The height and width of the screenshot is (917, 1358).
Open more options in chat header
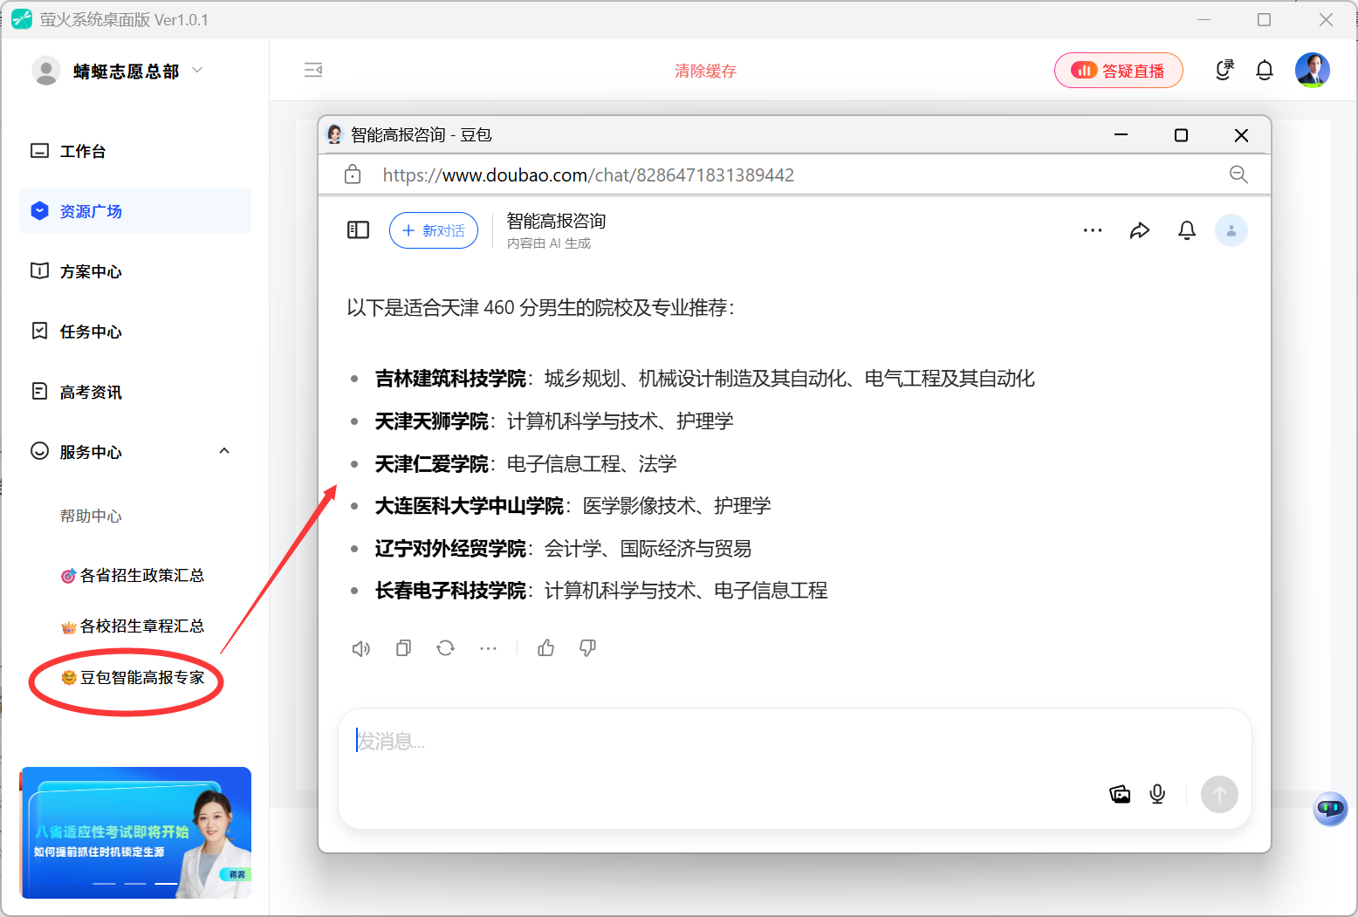coord(1093,230)
